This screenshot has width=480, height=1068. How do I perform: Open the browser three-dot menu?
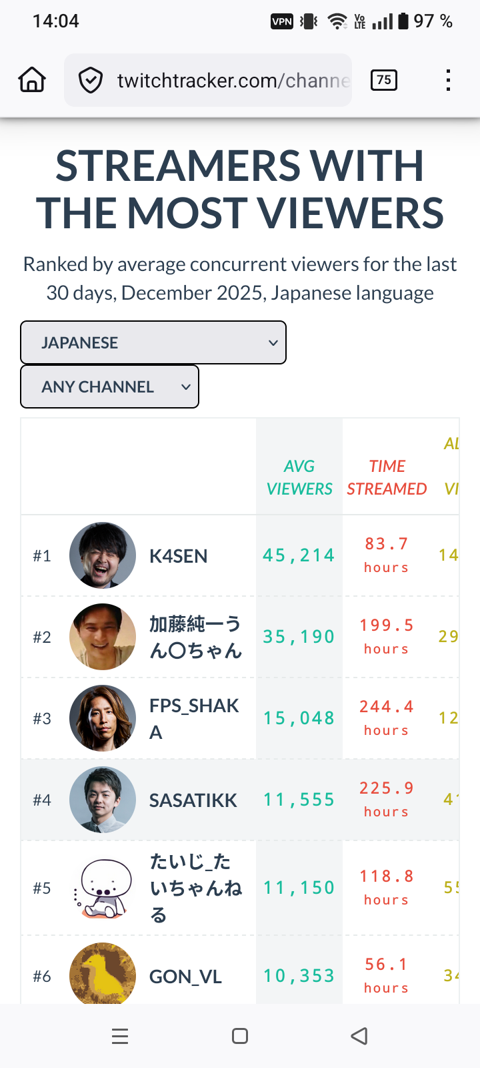tap(448, 80)
